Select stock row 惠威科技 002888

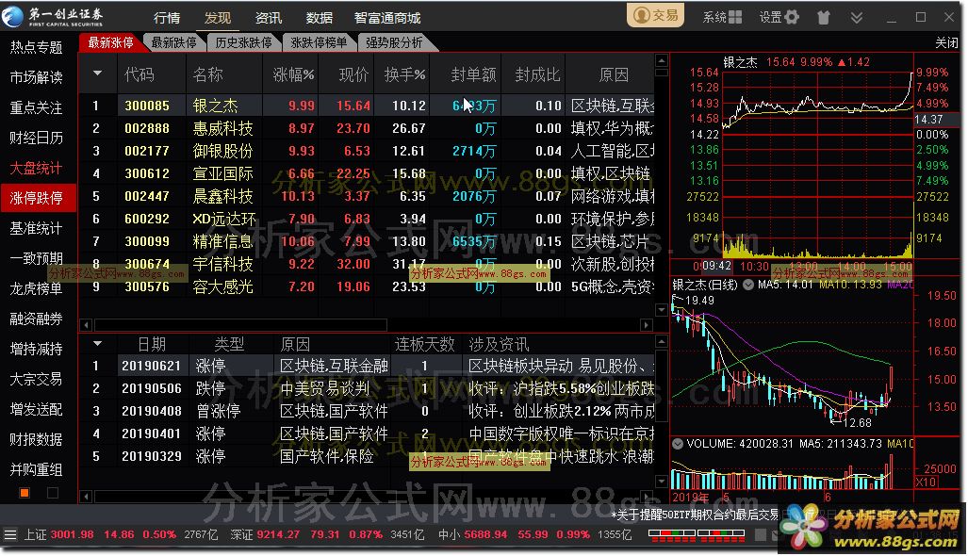coord(367,128)
